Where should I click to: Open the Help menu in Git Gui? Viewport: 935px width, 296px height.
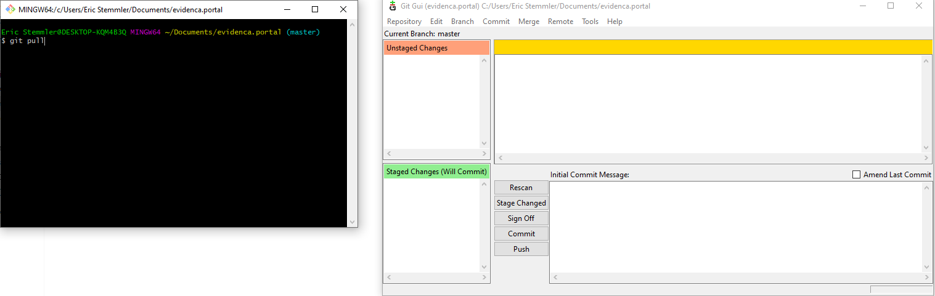tap(614, 21)
